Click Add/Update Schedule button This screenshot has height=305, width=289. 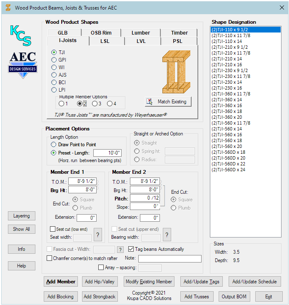[254, 282]
